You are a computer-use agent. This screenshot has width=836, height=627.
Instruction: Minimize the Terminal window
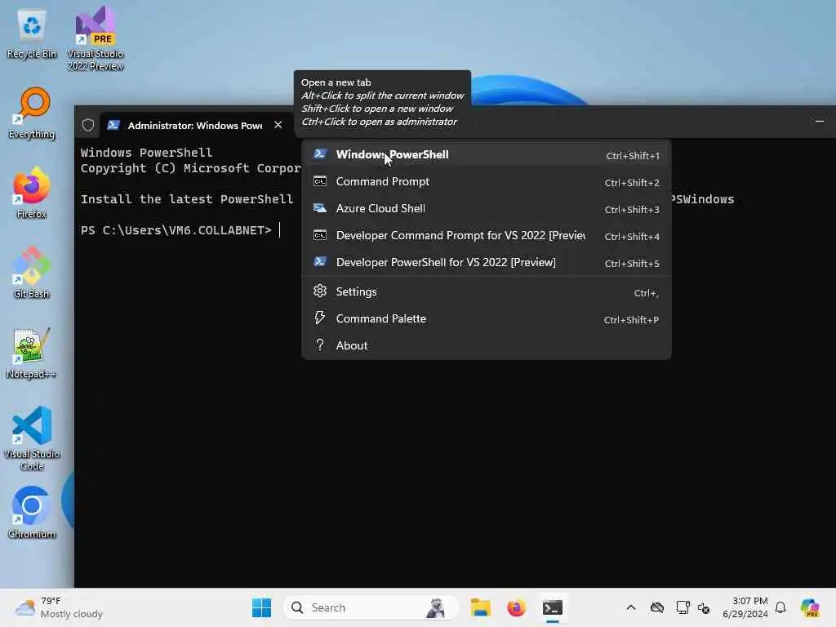[x=820, y=122]
